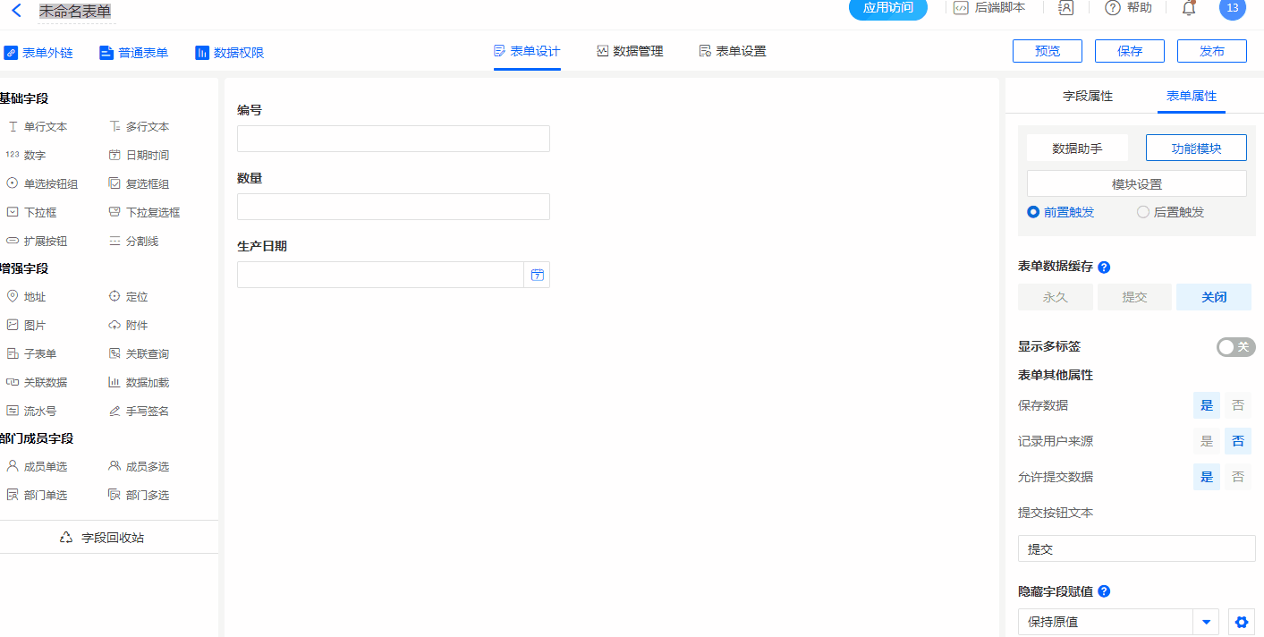Click into the 编号 input field
This screenshot has width=1264, height=637.
[x=393, y=139]
